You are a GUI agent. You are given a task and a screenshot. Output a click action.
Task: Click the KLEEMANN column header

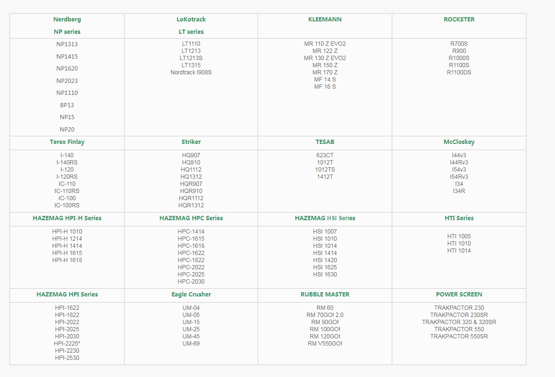325,20
